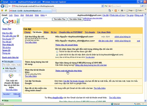Click the red Stop loading icon
Viewport: 147px width, 106px height.
110,6
